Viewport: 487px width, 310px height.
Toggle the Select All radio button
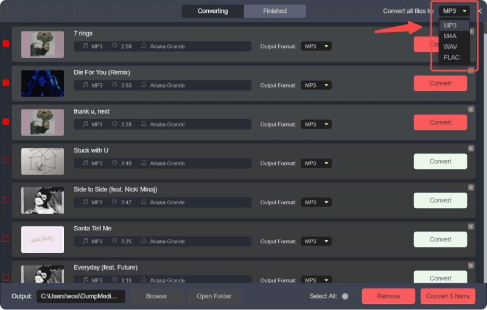(x=345, y=297)
